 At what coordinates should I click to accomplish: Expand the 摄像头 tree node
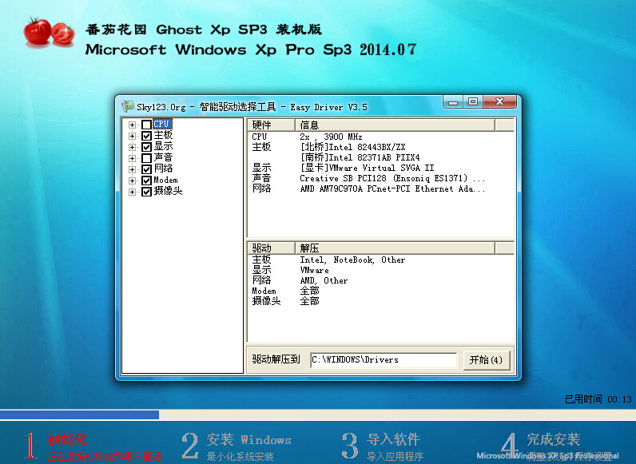click(132, 192)
